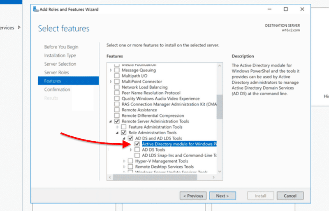This screenshot has width=329, height=211.
Task: Expand the Hyper-V Management Tools node
Action: (x=124, y=161)
